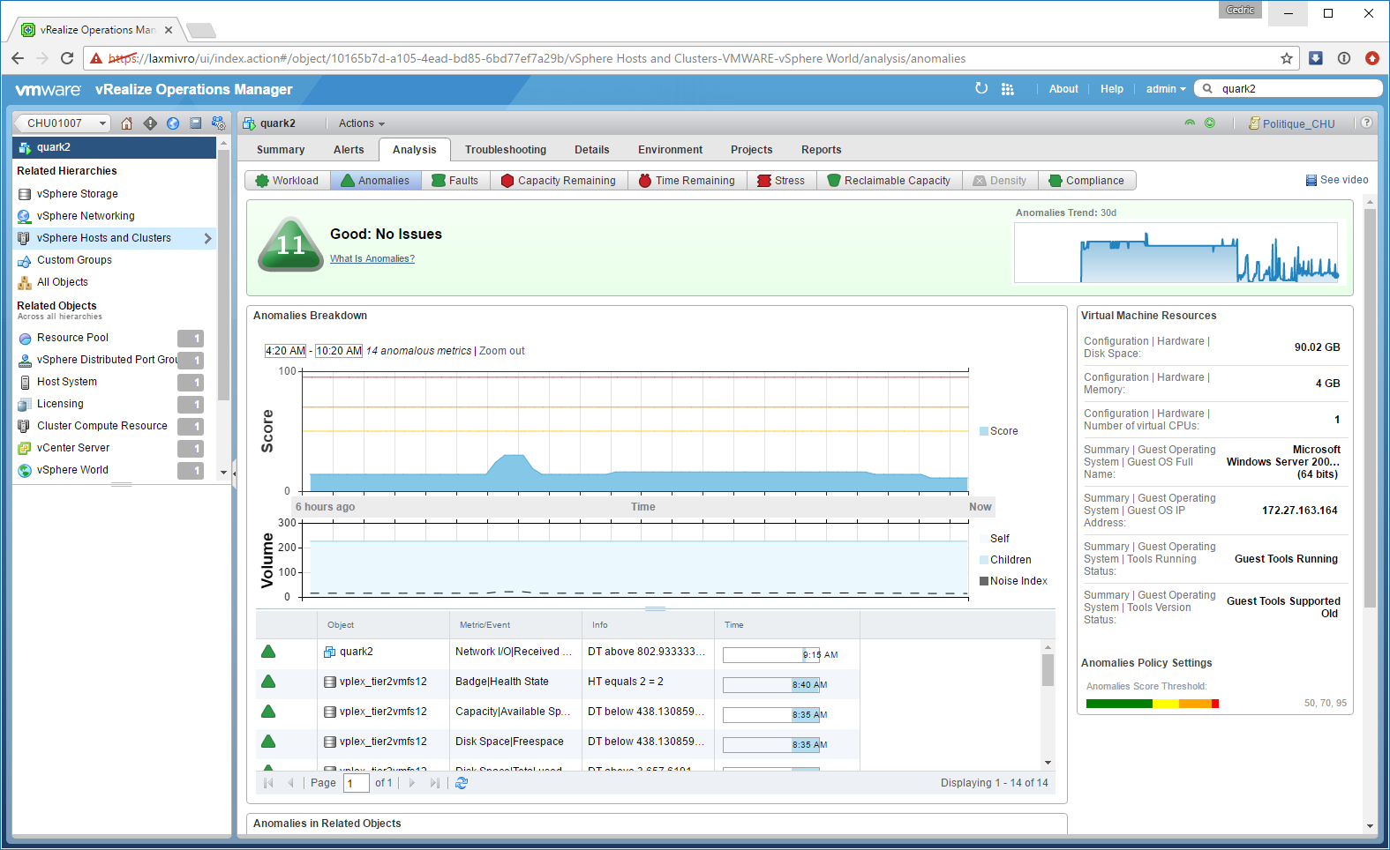Screen dimensions: 1390x850
Task: Expand the Actions dropdown menu
Action: pos(361,123)
